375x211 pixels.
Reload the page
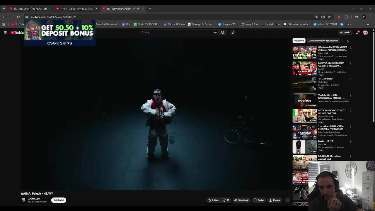click(18, 17)
